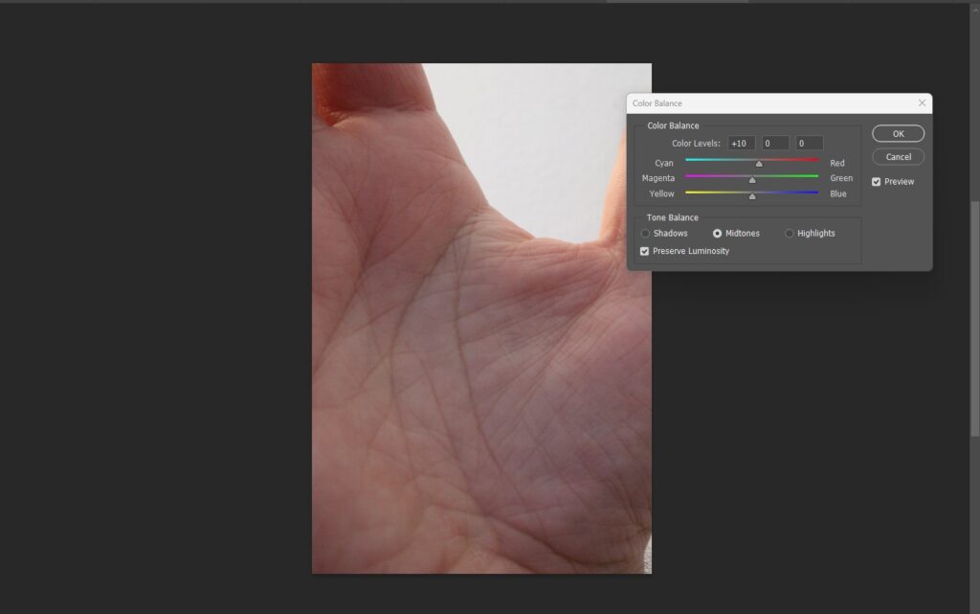Toggle the Preview checkbox

click(x=877, y=182)
